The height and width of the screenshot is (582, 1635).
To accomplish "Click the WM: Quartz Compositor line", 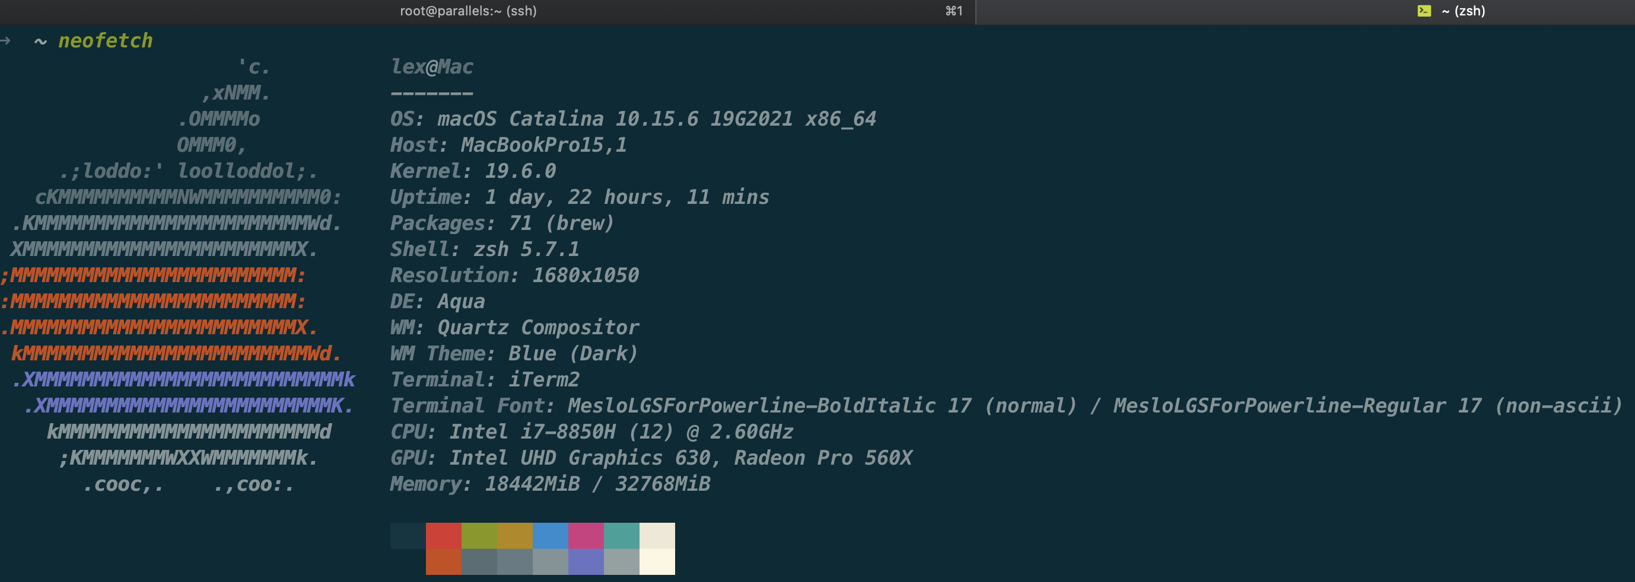I will click(515, 327).
